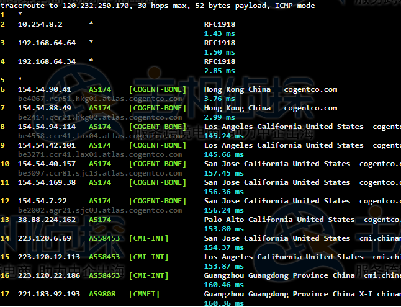This screenshot has width=401, height=307.
Task: Select the IP address 10.254.8.2
Action: pos(38,24)
